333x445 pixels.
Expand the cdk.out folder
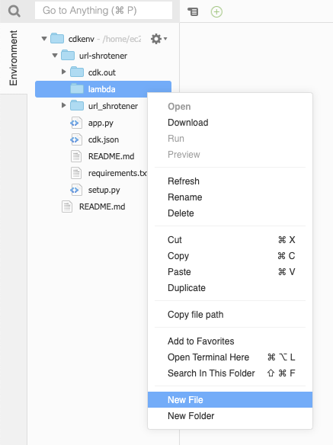click(64, 72)
